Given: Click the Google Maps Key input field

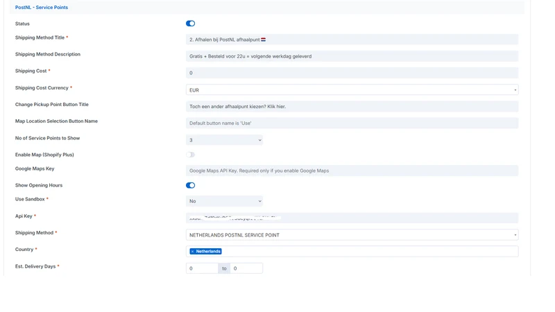Looking at the screenshot, I should 352,171.
